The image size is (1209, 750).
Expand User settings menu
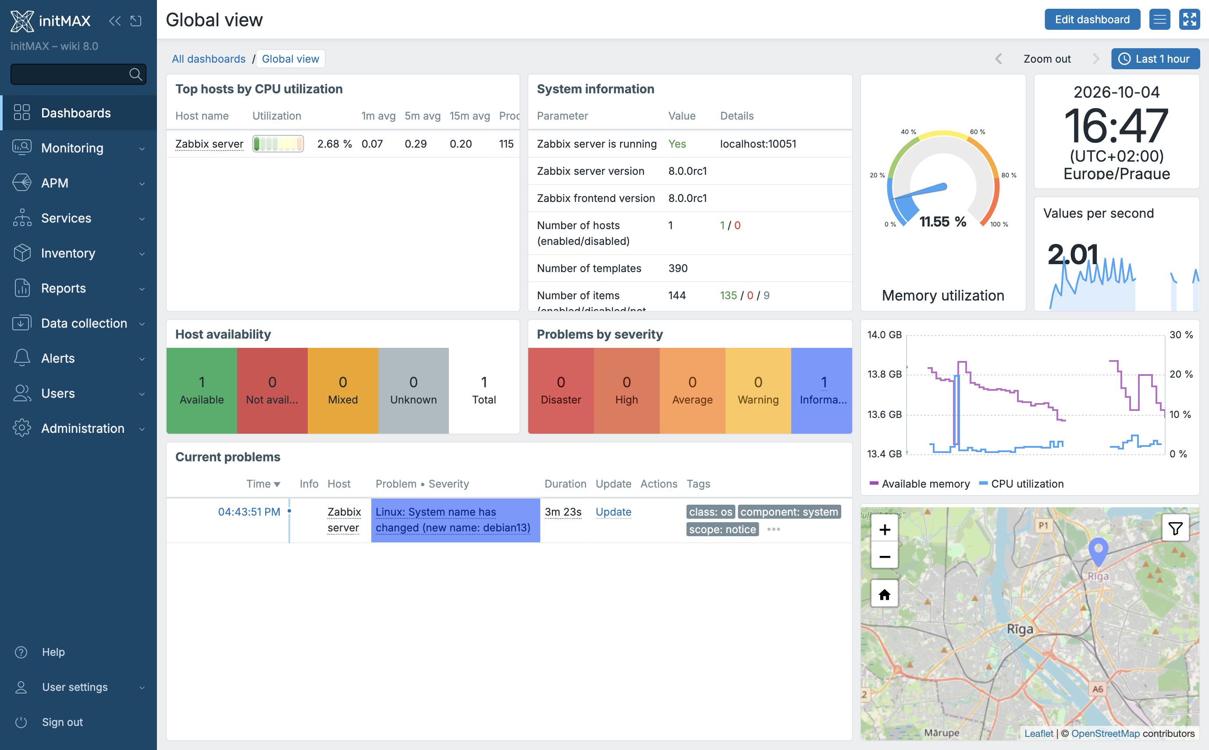[x=78, y=687]
